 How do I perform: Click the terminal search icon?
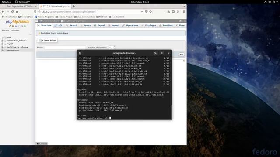coord(155,53)
